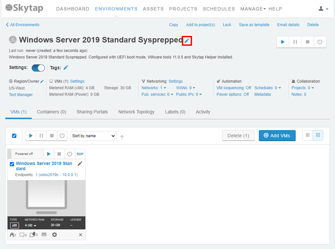The image size is (335, 249).
Task: Open the Sharing Portals tab
Action: (92, 112)
